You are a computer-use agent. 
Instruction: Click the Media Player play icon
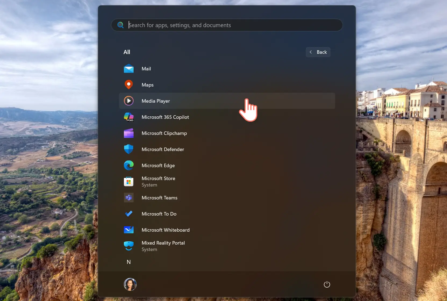[129, 101]
